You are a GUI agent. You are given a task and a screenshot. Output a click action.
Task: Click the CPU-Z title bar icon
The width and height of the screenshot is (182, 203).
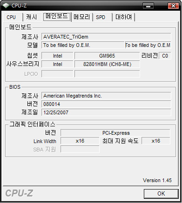(x=6, y=6)
